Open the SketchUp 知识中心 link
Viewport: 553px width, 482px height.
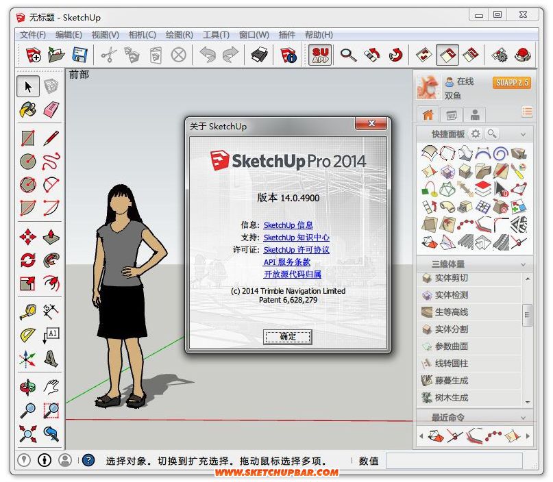296,238
